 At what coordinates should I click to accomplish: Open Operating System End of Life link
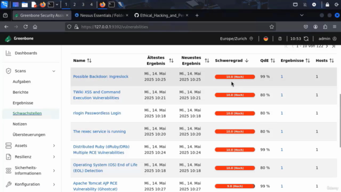click(105, 167)
